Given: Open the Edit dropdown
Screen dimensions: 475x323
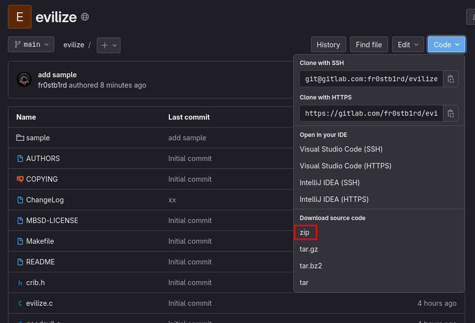Looking at the screenshot, I should coord(408,44).
